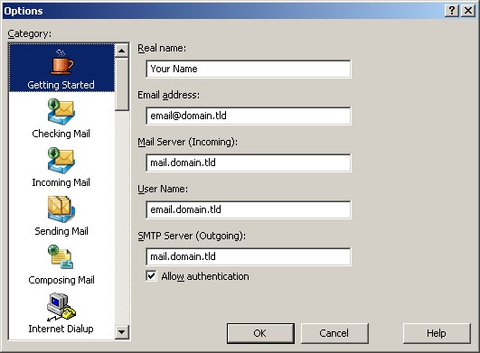The height and width of the screenshot is (353, 480).
Task: Open the Internet Dialup computer icon
Action: pyautogui.click(x=61, y=307)
